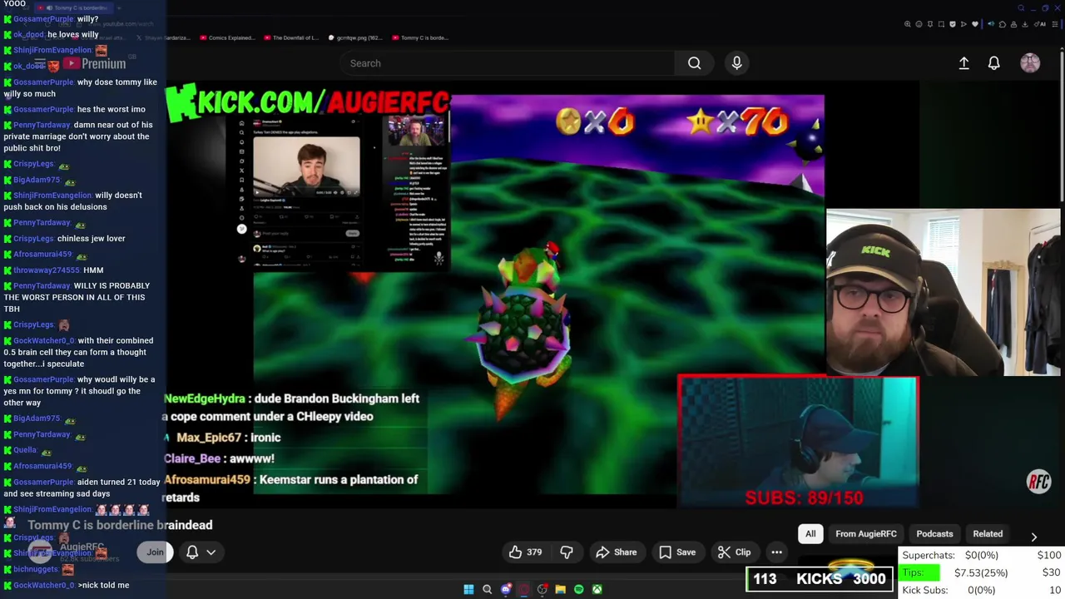Search tabs with the title bar magnifier
1065x599 pixels.
1022,8
